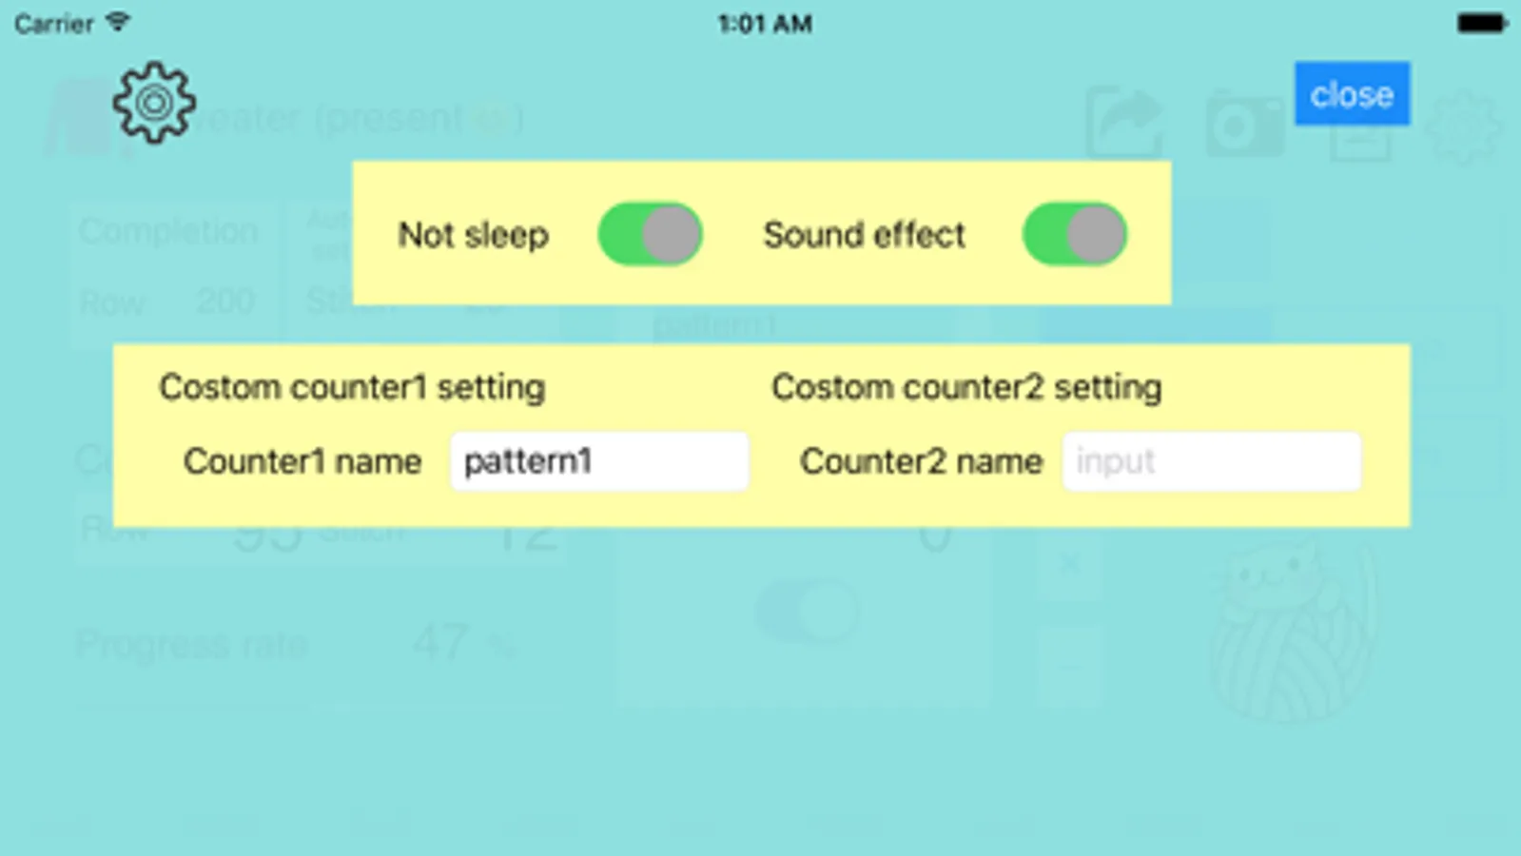The width and height of the screenshot is (1521, 856).
Task: Tap the Counter1 name field containing pattern1
Action: coord(599,462)
